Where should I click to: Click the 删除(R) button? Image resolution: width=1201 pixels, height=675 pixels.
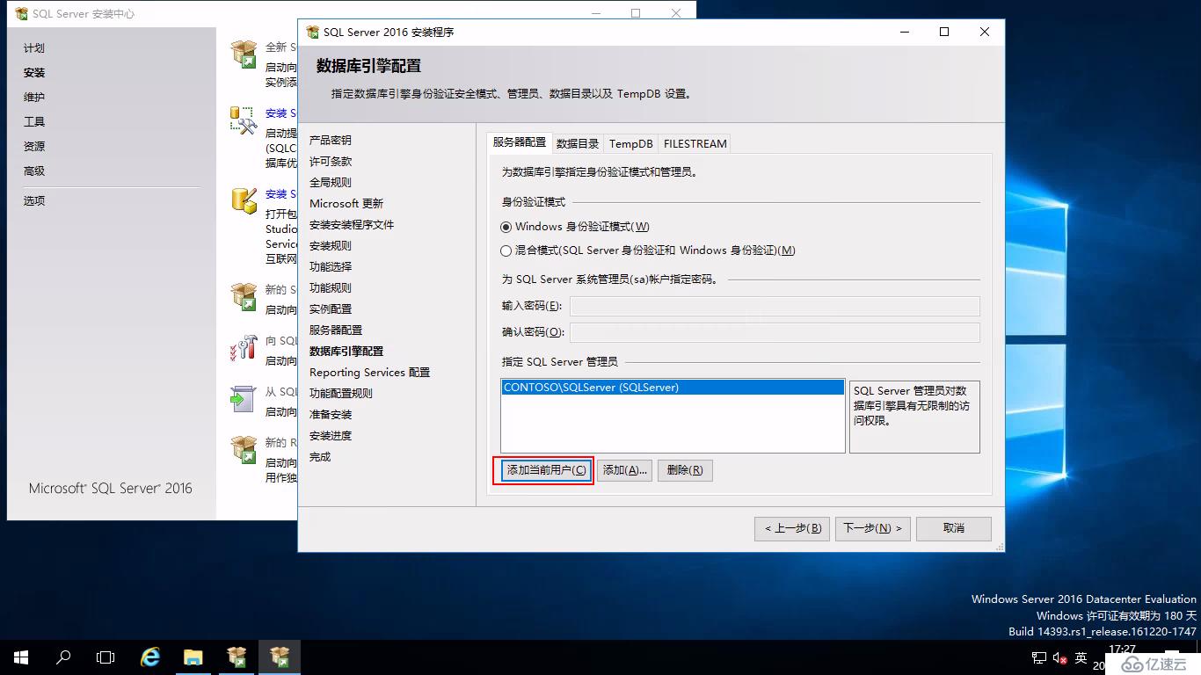pyautogui.click(x=685, y=470)
